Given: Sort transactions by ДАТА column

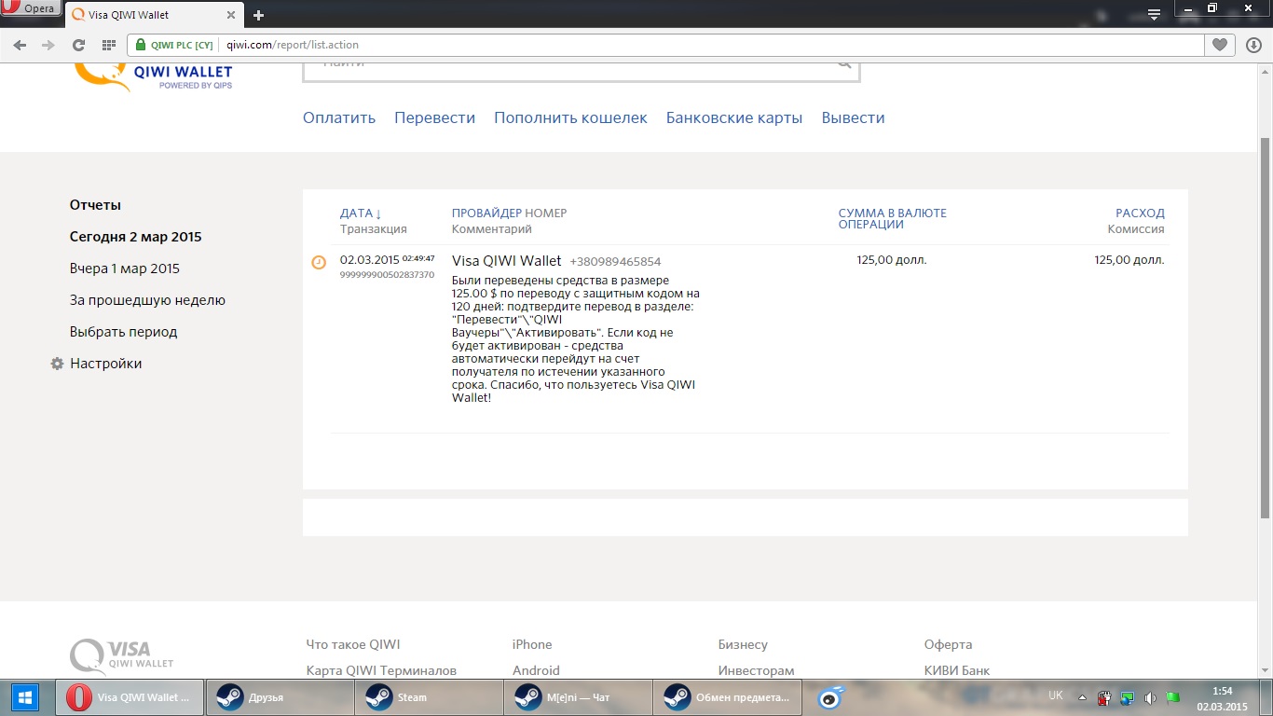Looking at the screenshot, I should pos(361,213).
